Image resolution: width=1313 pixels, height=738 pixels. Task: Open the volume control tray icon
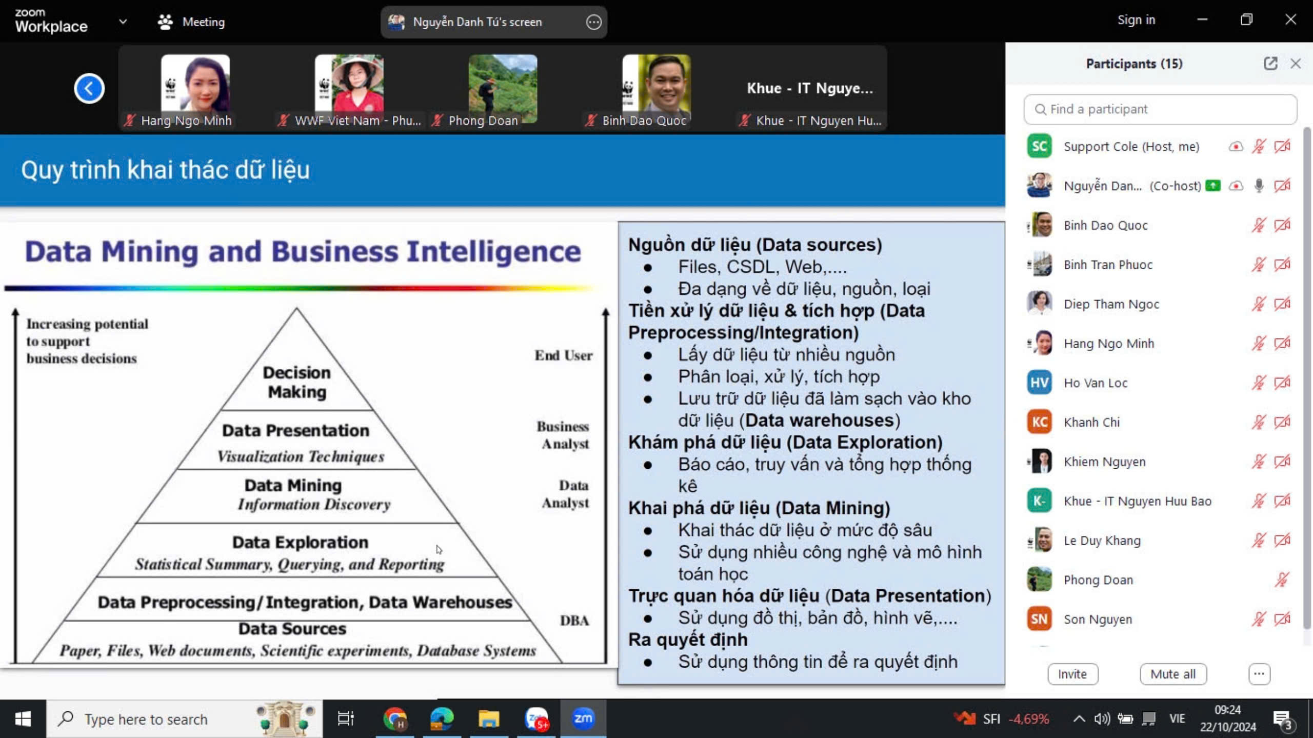click(x=1102, y=719)
